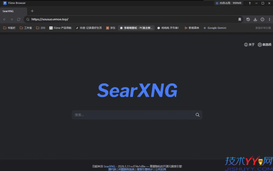Click the magnifier search button in SearXNG box
273x171 pixels.
point(197,115)
